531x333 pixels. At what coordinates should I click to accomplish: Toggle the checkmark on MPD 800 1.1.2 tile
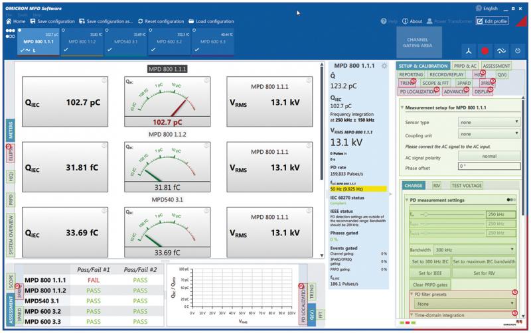[x=66, y=50]
